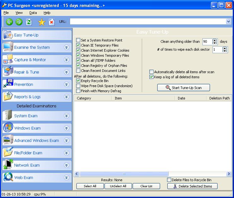Screen dimensions: 234x198
Task: Expand the Web Exam chevron
Action: pyautogui.click(x=66, y=177)
